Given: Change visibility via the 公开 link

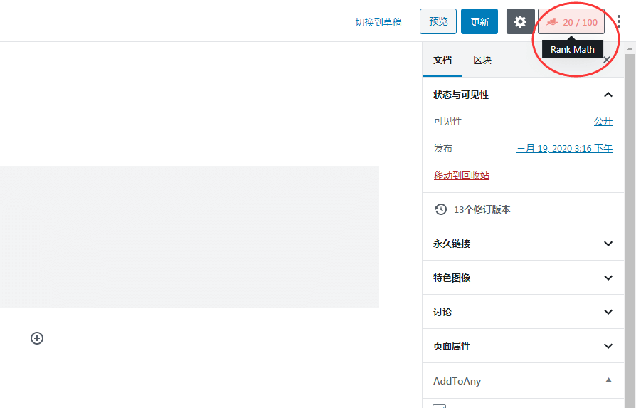Looking at the screenshot, I should click(x=603, y=121).
